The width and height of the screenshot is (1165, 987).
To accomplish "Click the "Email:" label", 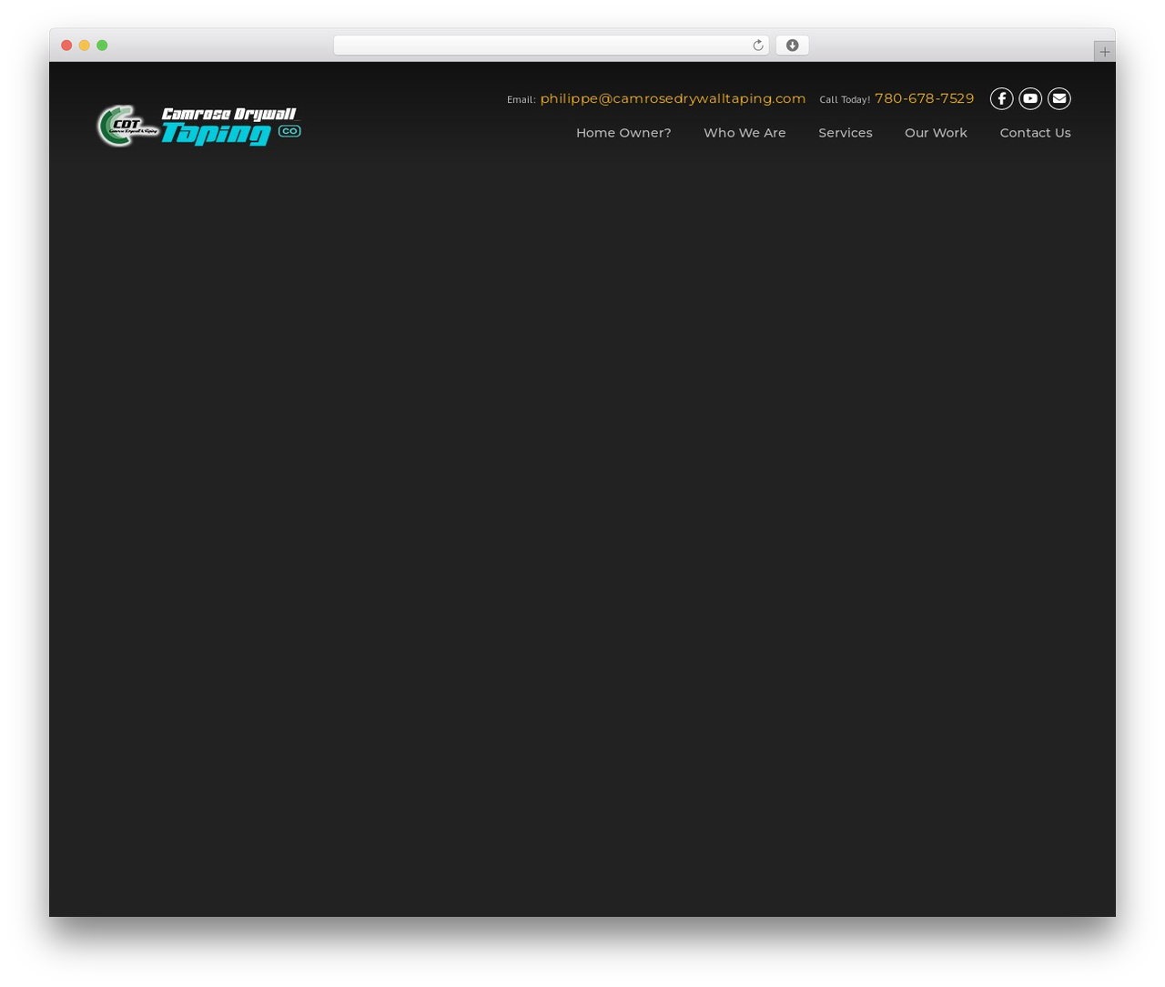I will 522,100.
